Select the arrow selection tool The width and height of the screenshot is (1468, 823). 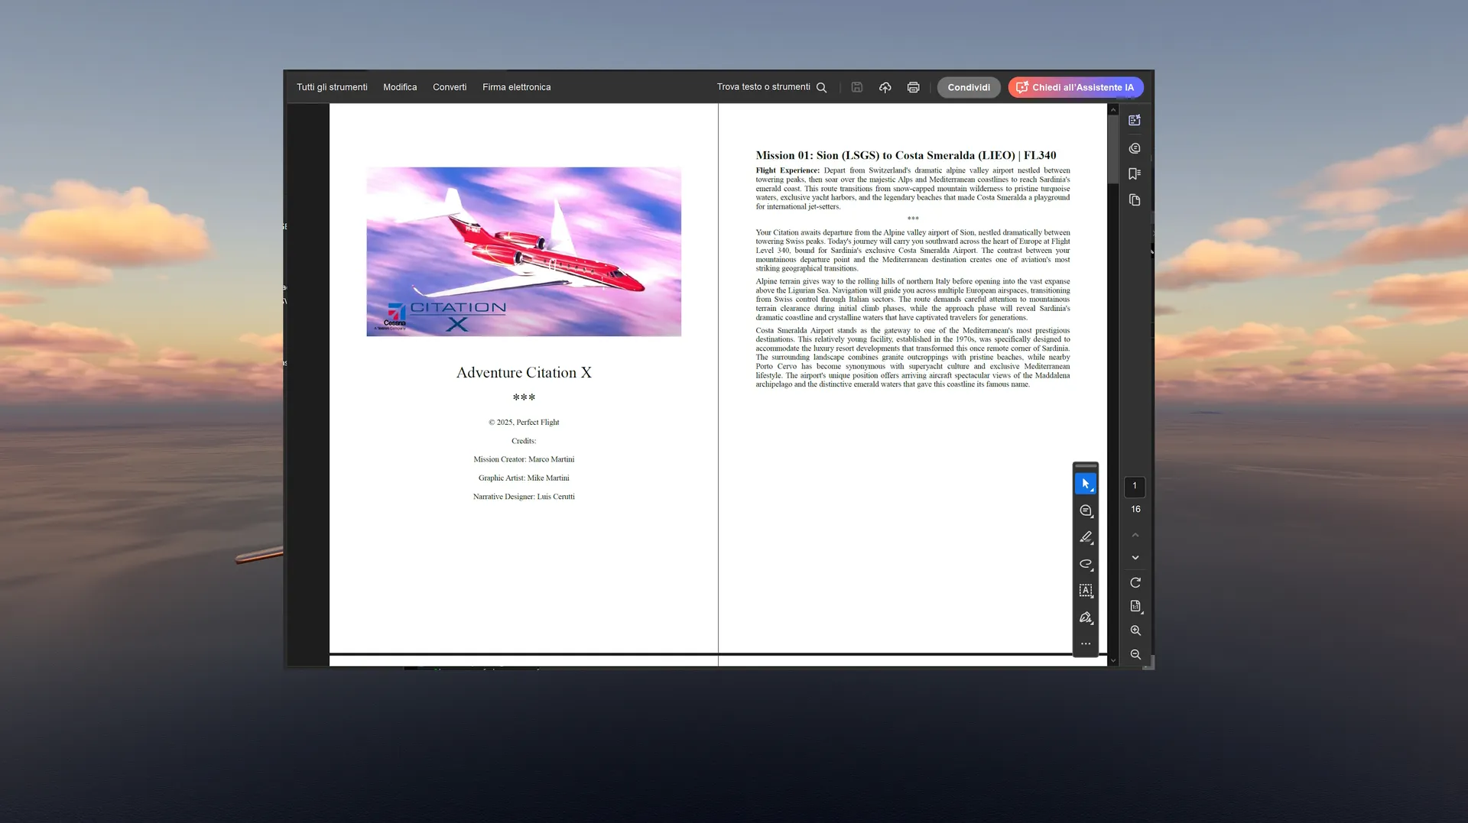point(1085,484)
